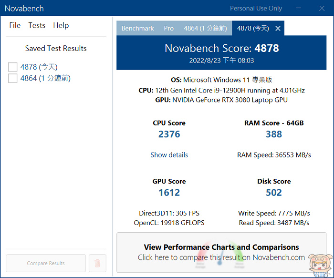334x278 pixels.
Task: Open the File menu
Action: (15, 25)
